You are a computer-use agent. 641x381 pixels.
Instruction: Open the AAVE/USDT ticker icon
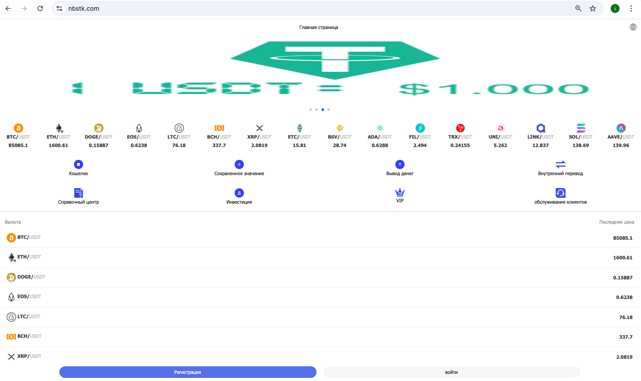pos(621,128)
